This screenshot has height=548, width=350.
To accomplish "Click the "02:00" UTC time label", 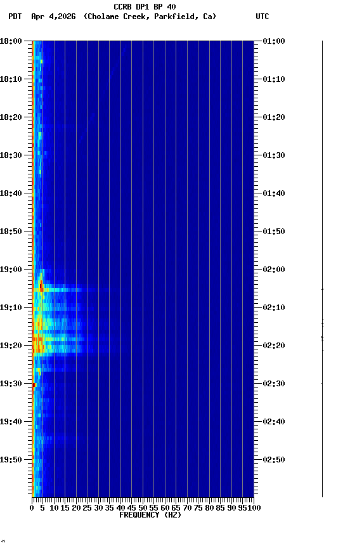I will [274, 270].
